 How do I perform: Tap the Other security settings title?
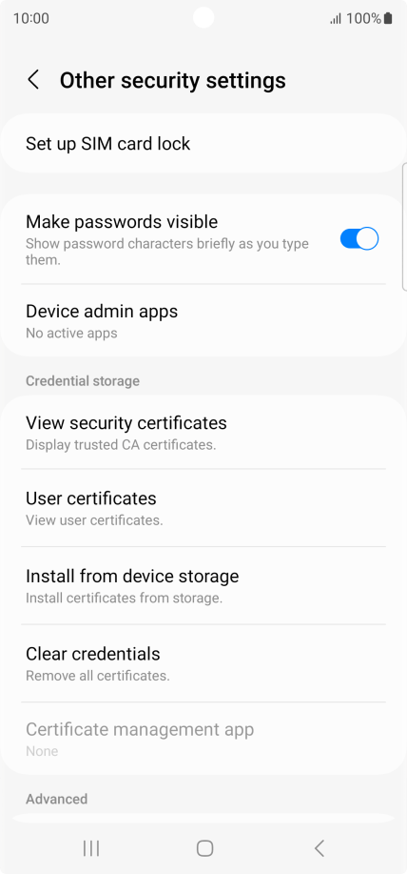(173, 80)
